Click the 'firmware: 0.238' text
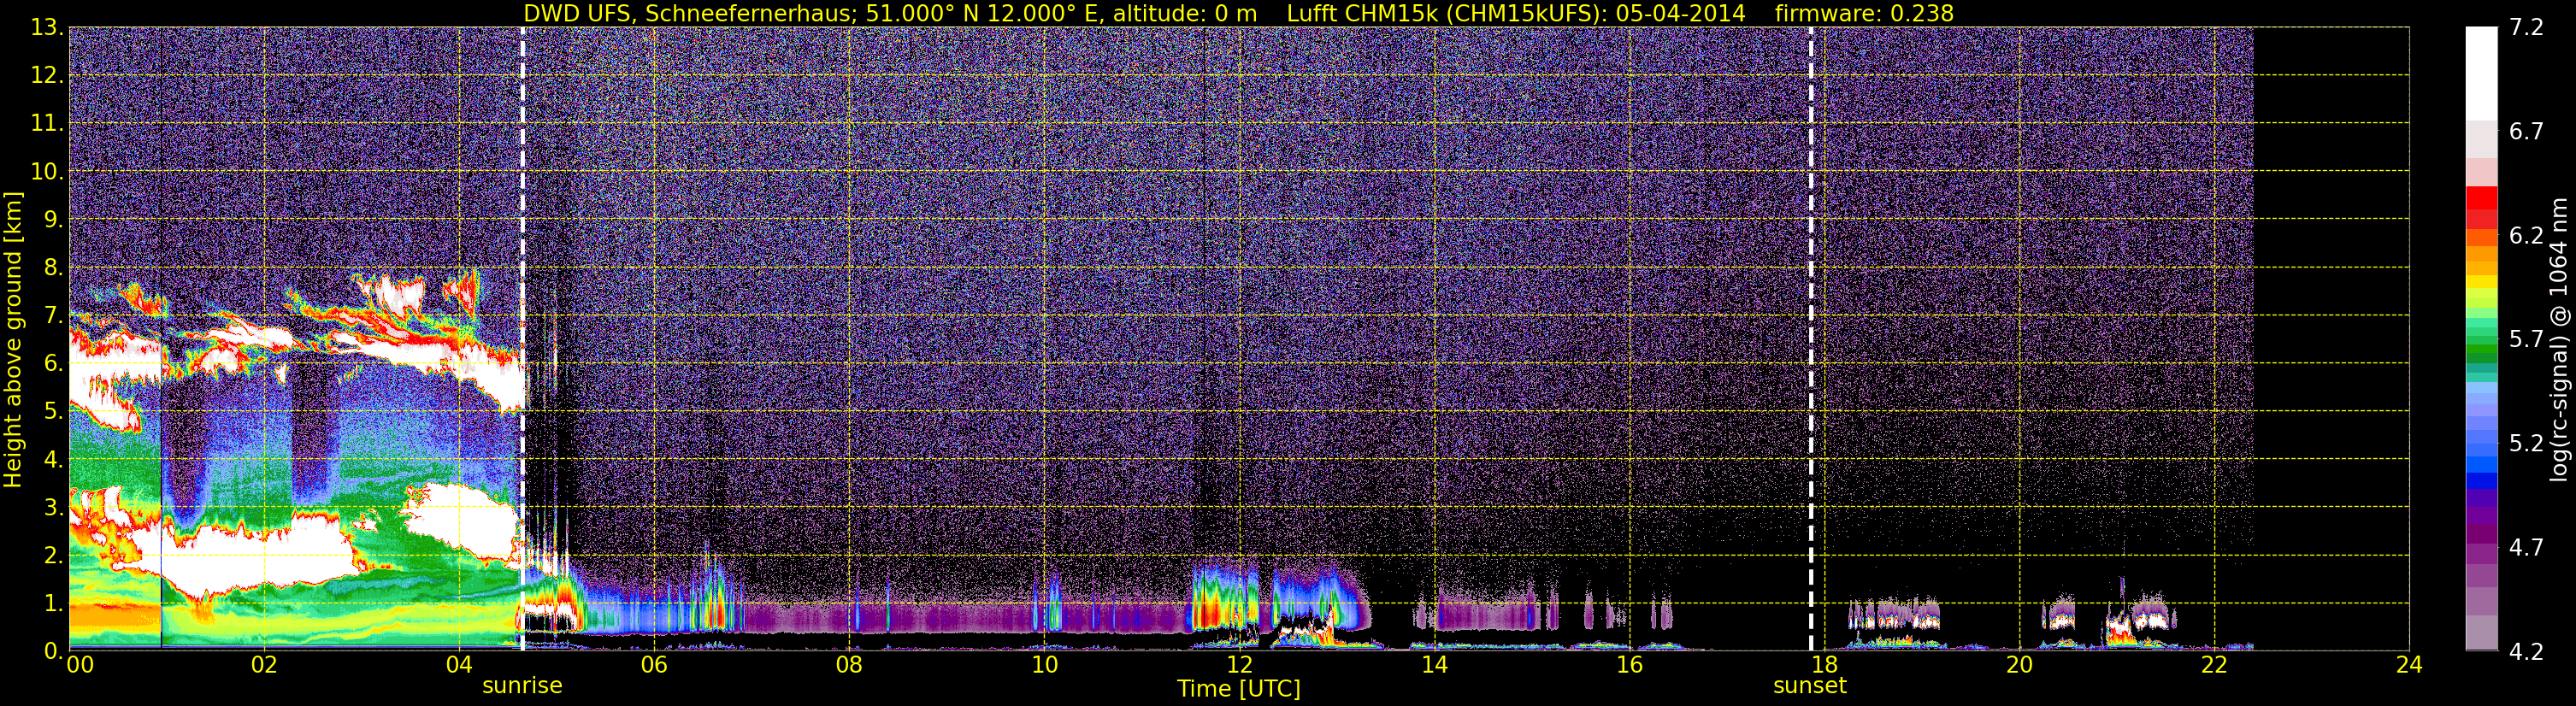Viewport: 2576px width, 706px height. pos(1864,14)
